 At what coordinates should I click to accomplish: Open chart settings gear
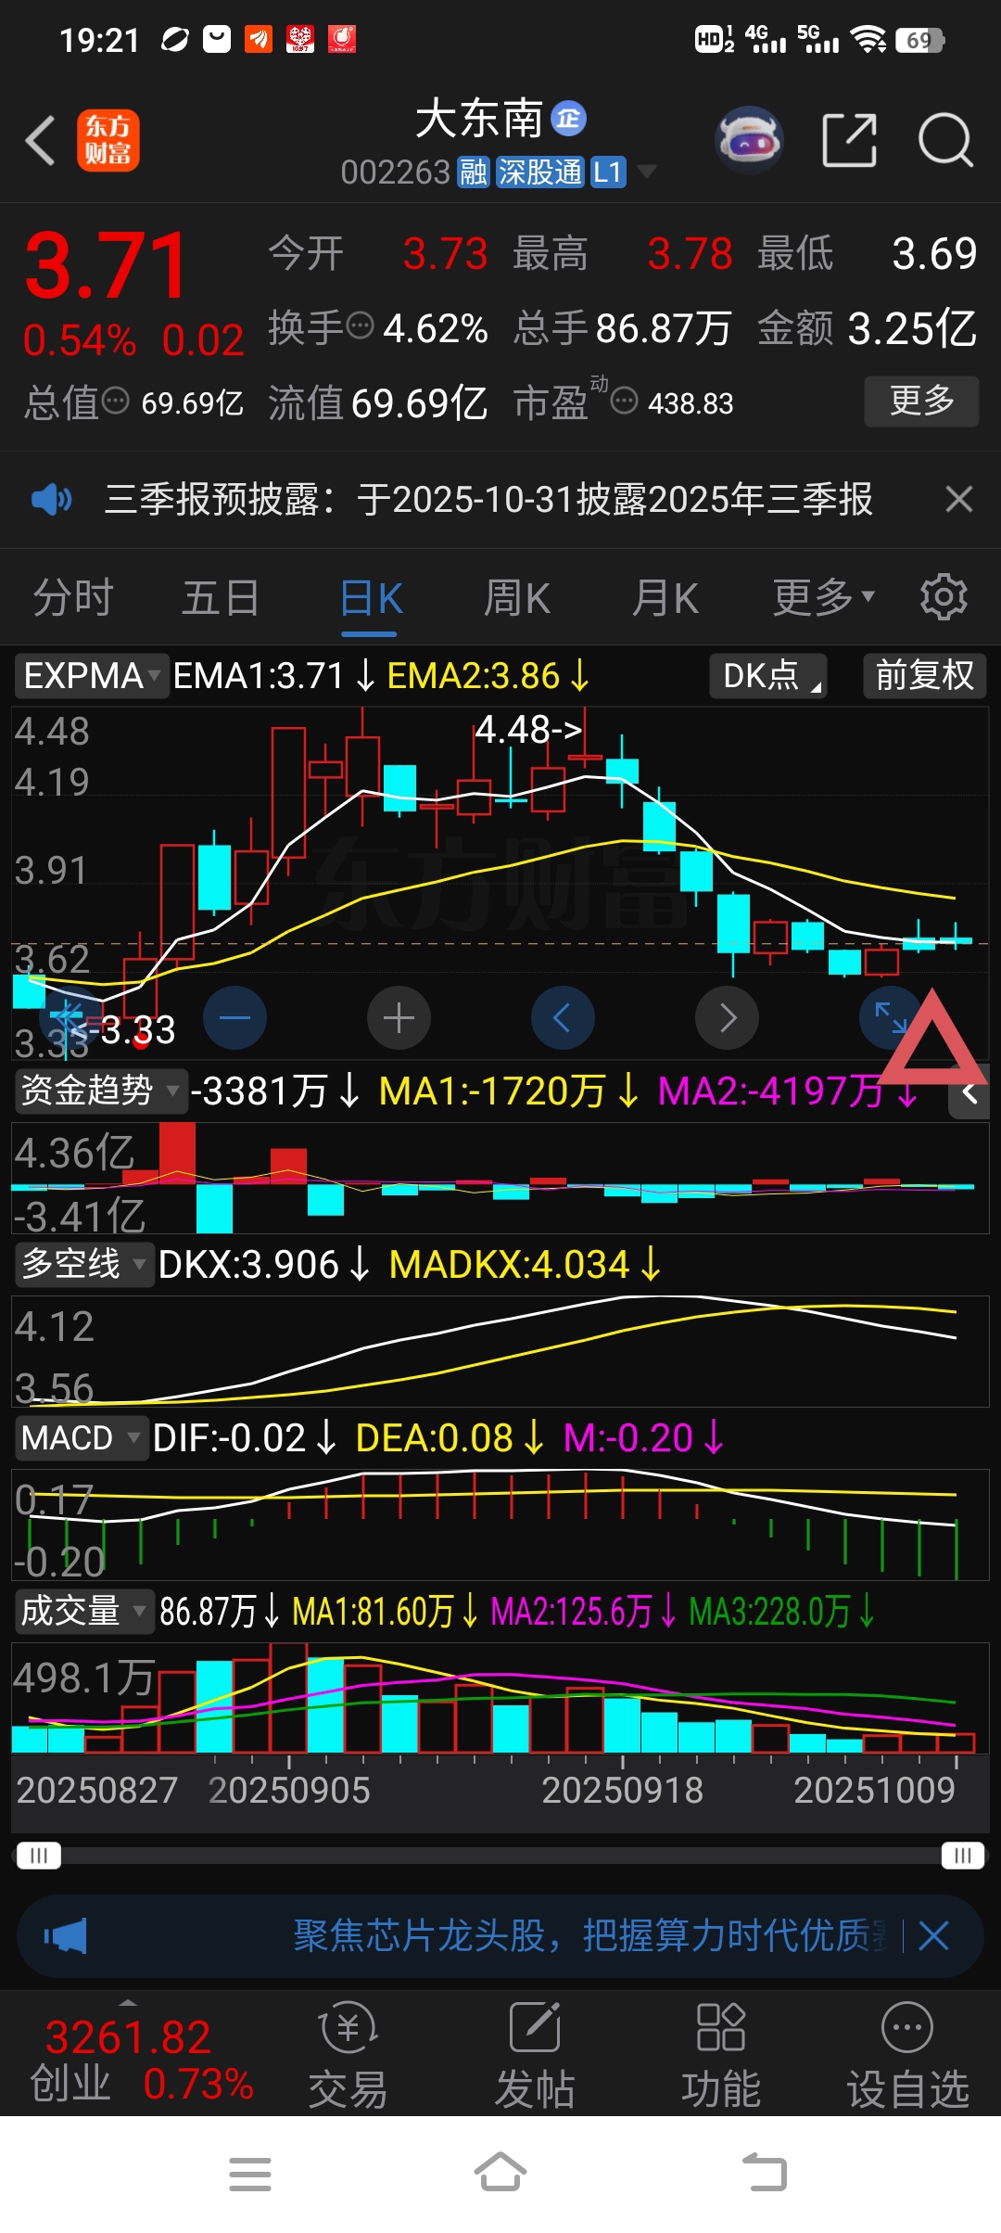(x=944, y=597)
